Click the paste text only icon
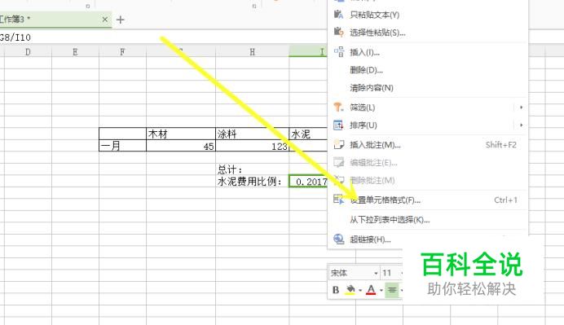564x325 pixels. (338, 15)
